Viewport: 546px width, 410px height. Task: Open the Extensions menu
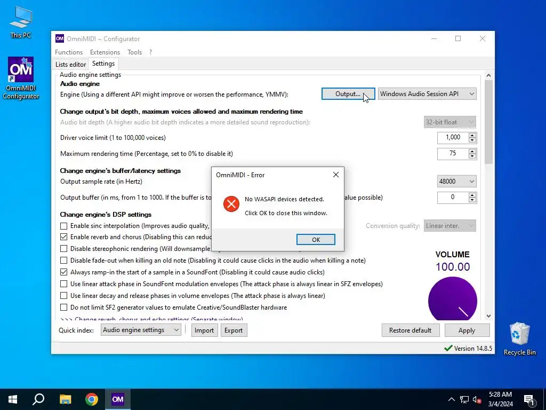(105, 52)
